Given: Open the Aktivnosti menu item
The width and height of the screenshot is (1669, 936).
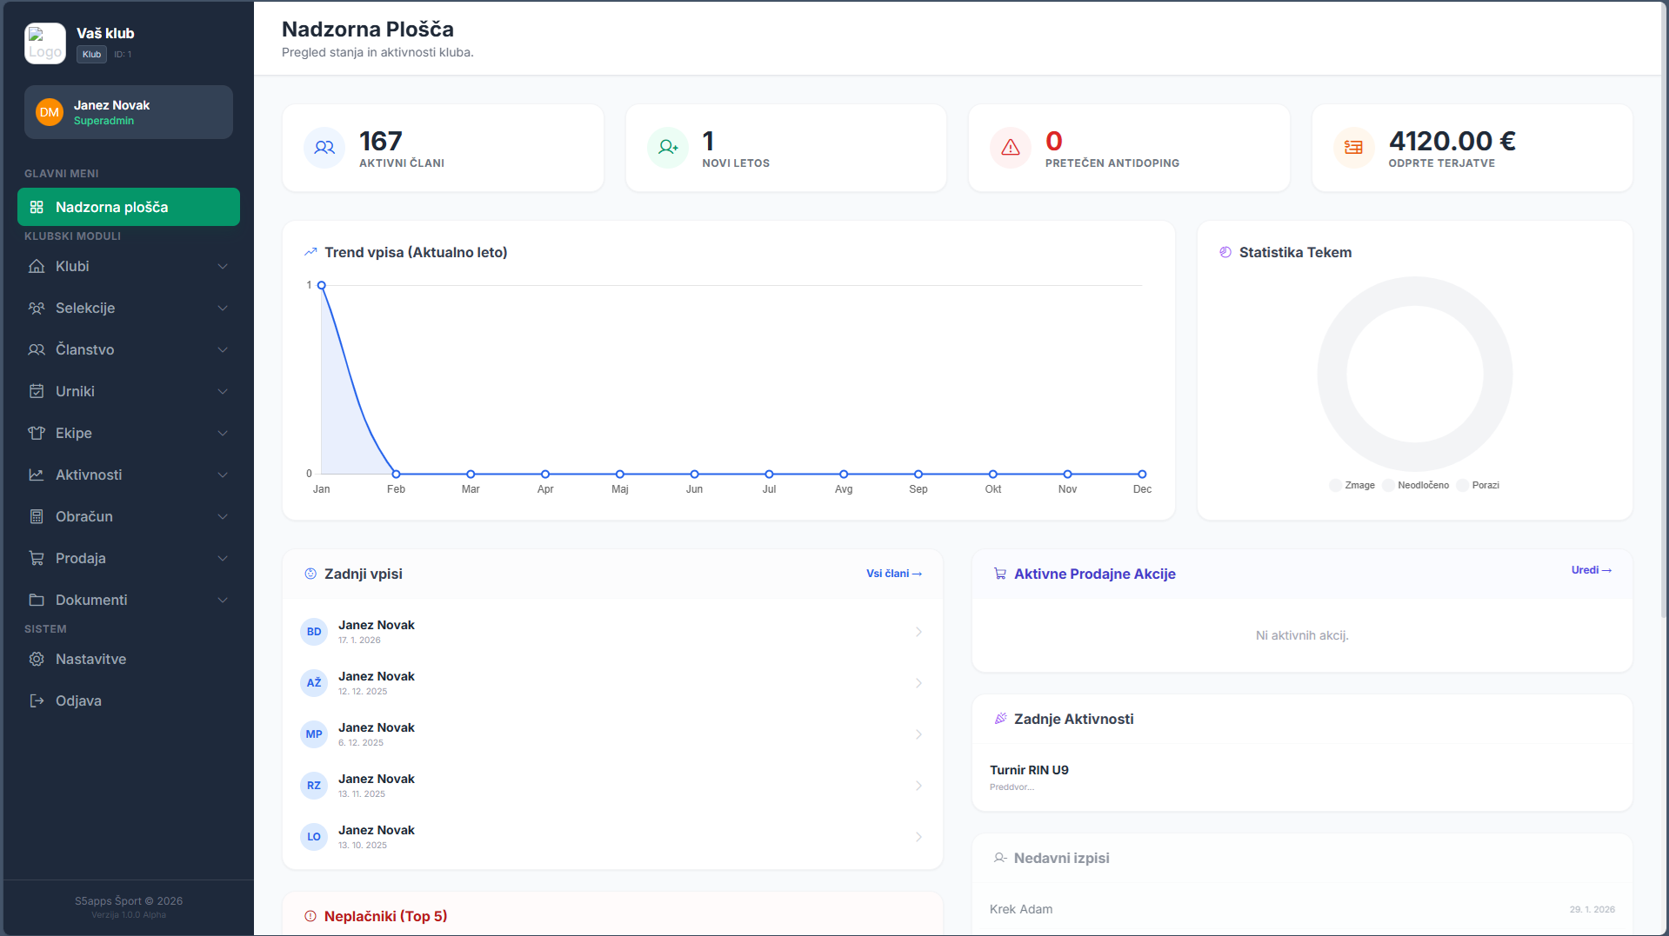Looking at the screenshot, I should [89, 475].
